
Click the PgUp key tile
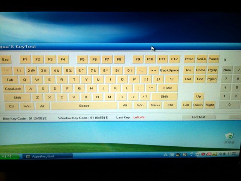pos(213,70)
